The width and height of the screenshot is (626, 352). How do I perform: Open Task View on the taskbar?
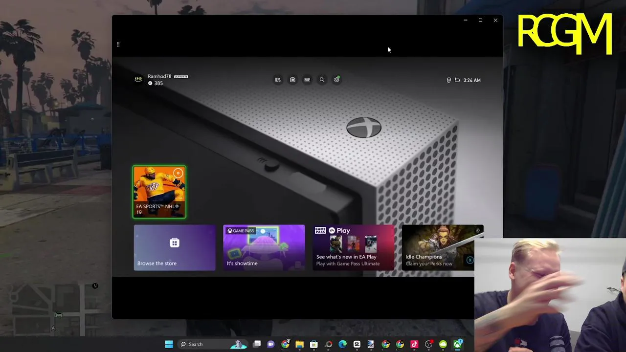(x=257, y=344)
